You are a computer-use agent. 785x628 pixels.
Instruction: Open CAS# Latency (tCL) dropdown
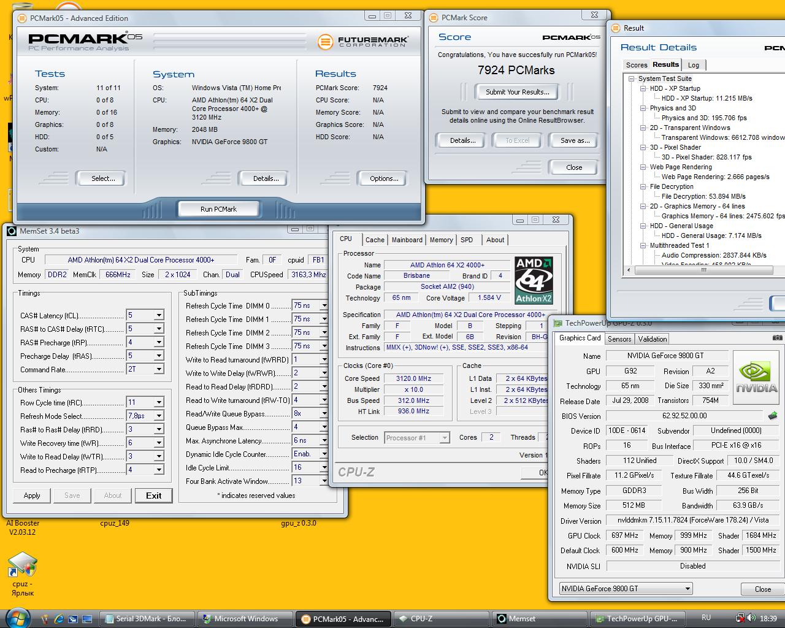[x=159, y=315]
